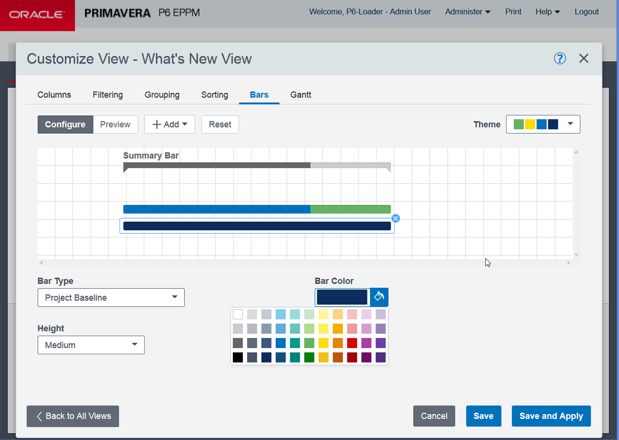This screenshot has height=440, width=619.
Task: Select the Configure toggle button
Action: coord(65,124)
